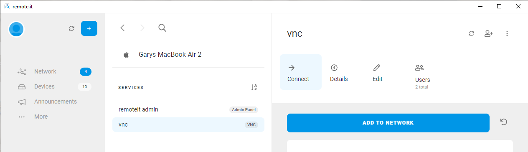Refresh the vnc service panel

click(x=472, y=33)
